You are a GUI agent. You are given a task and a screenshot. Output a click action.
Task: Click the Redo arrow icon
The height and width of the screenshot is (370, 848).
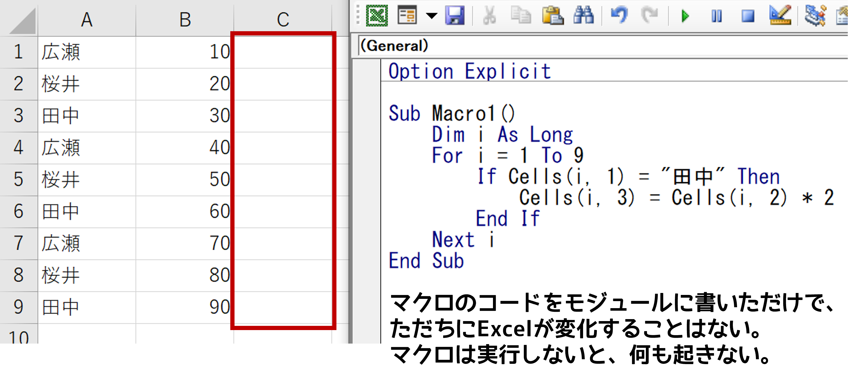[x=650, y=15]
